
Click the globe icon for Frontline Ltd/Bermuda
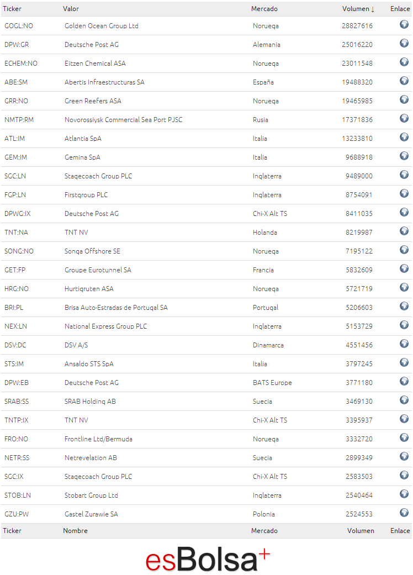click(404, 437)
